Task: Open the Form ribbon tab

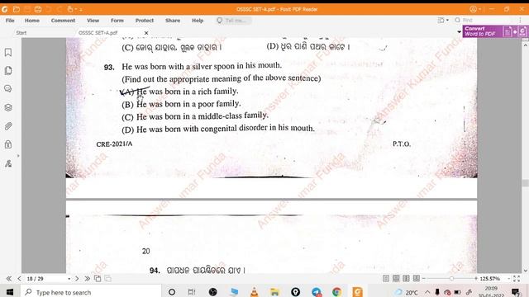Action: click(117, 21)
